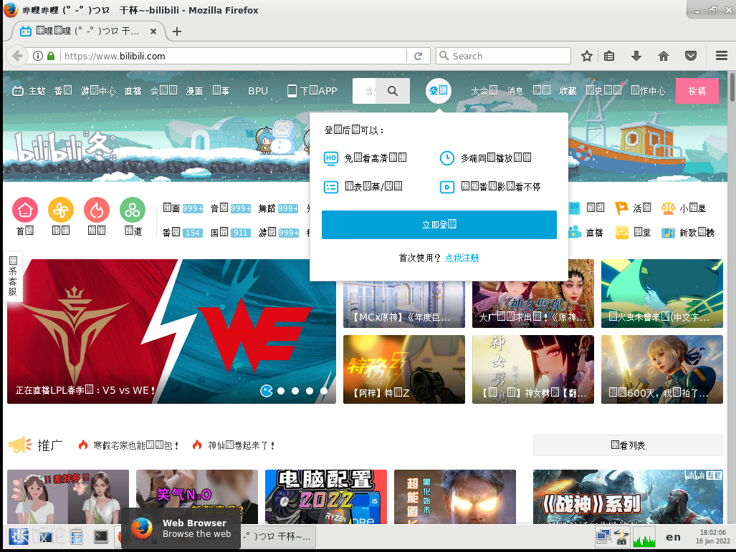Click the green channels circle icon

pyautogui.click(x=133, y=210)
